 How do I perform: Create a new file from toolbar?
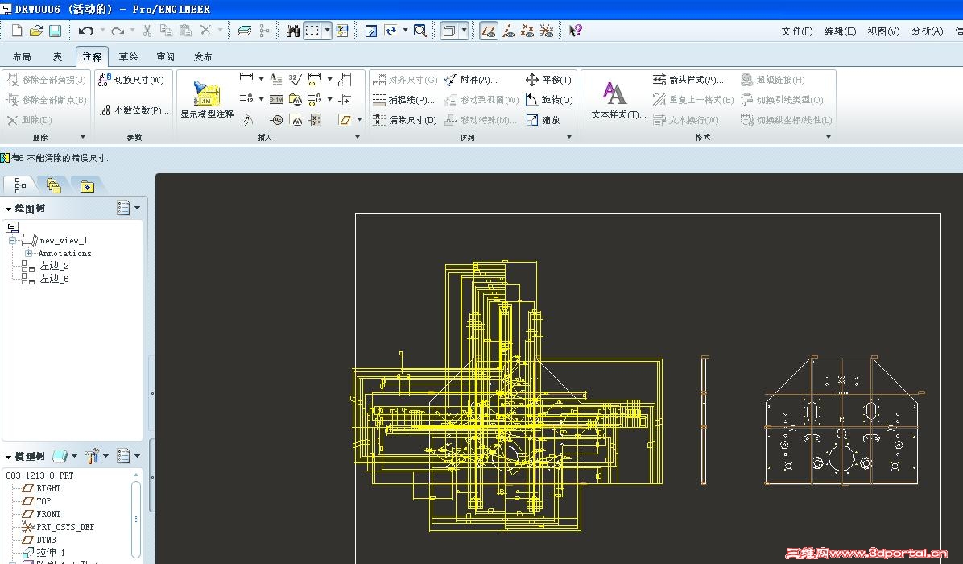click(x=17, y=30)
